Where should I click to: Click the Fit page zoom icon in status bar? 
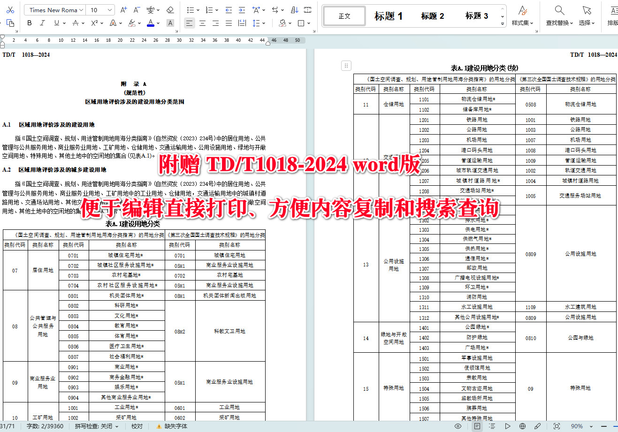(x=557, y=426)
